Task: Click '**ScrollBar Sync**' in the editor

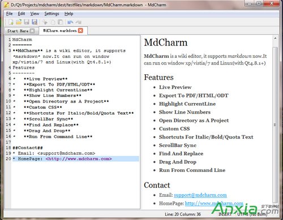Action: coord(48,119)
